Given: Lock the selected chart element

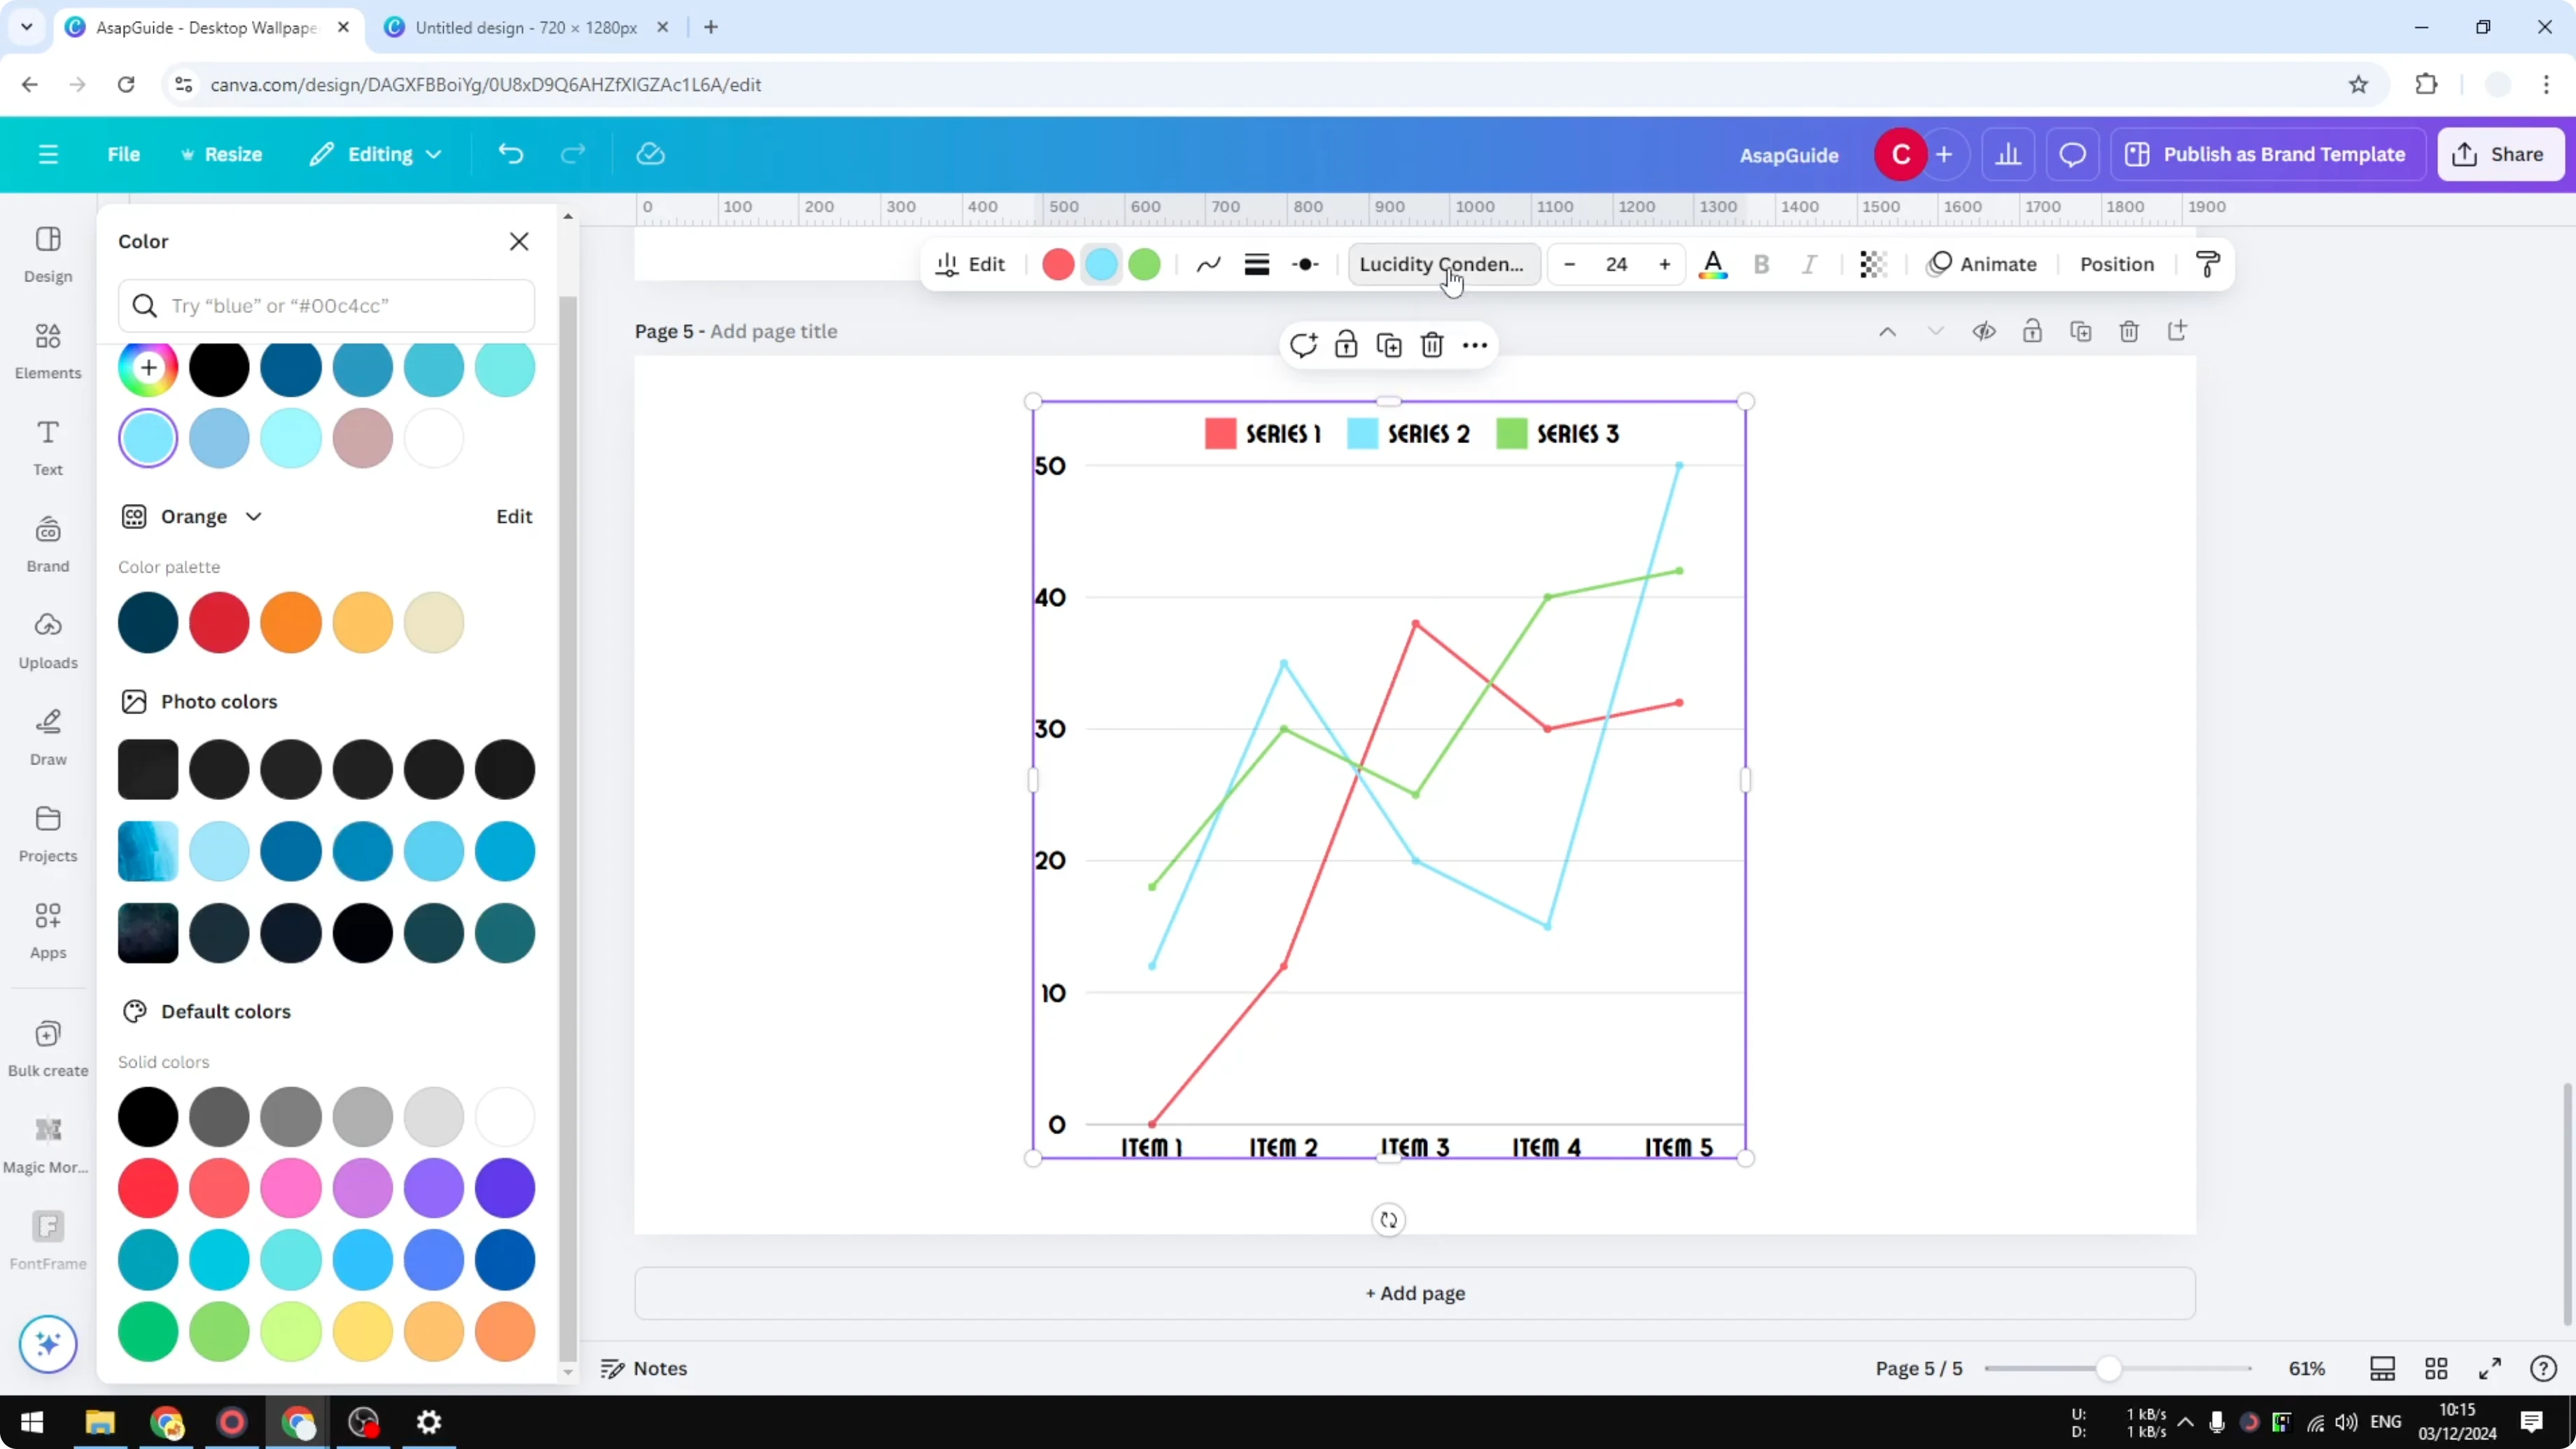Looking at the screenshot, I should [1346, 345].
